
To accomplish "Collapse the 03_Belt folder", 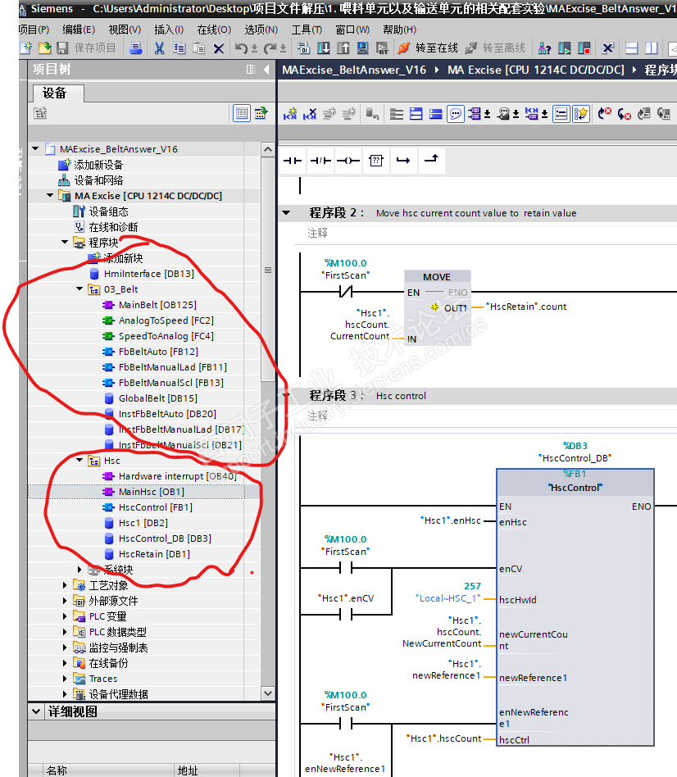I will click(x=80, y=289).
